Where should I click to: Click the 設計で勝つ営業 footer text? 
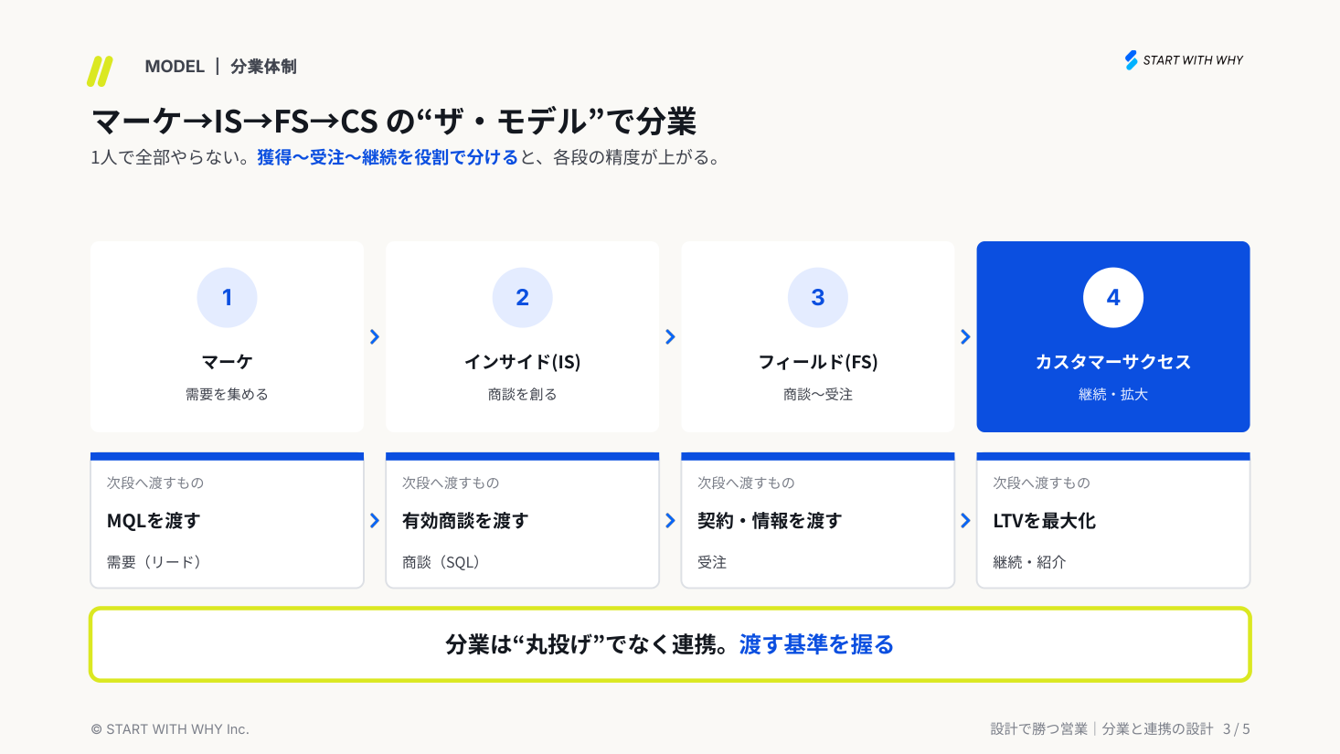(1038, 728)
